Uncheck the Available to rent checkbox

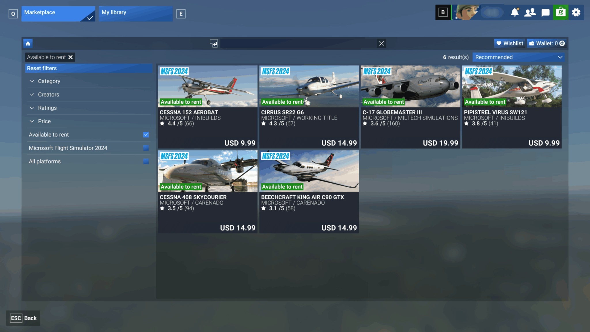(x=146, y=135)
